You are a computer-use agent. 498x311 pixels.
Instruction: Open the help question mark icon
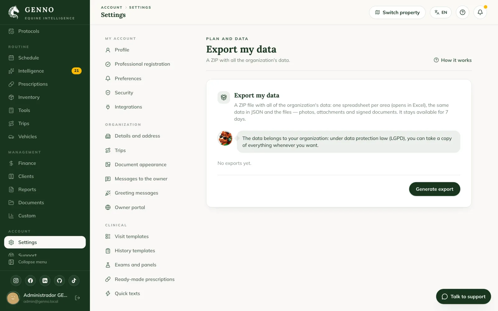pos(463,12)
